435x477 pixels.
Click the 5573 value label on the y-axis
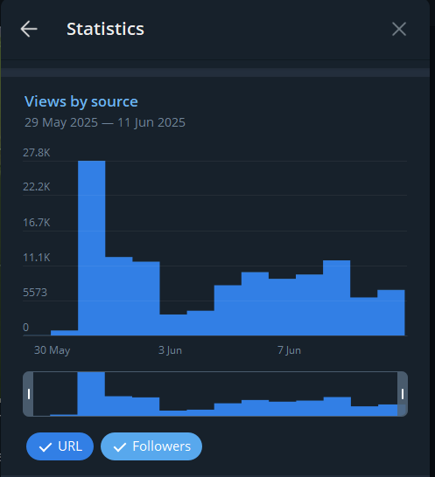pyautogui.click(x=35, y=293)
